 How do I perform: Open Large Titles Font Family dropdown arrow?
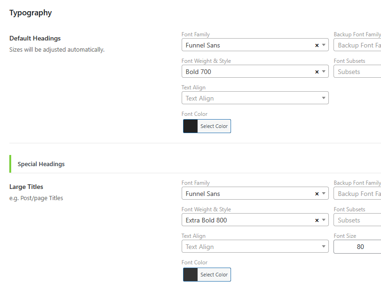pos(324,193)
